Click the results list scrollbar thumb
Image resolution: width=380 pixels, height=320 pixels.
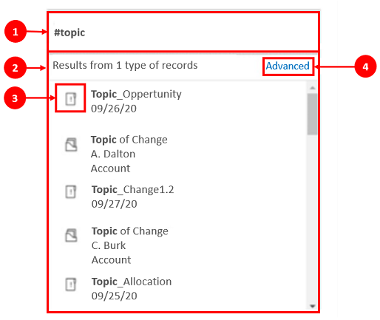pyautogui.click(x=313, y=114)
